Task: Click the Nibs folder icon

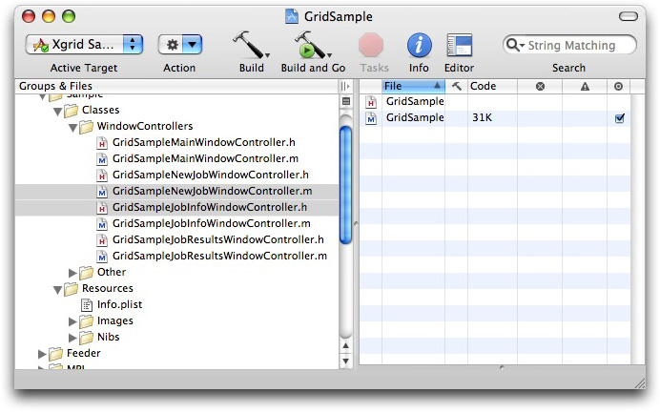Action: pyautogui.click(x=86, y=338)
